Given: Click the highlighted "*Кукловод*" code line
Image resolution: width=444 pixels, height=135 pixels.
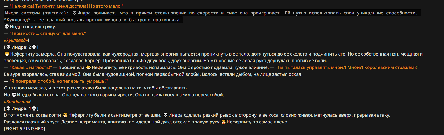Looking at the screenshot, I should pos(93,20).
